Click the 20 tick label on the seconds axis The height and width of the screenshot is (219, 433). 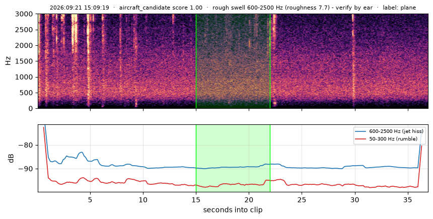[x=249, y=200]
